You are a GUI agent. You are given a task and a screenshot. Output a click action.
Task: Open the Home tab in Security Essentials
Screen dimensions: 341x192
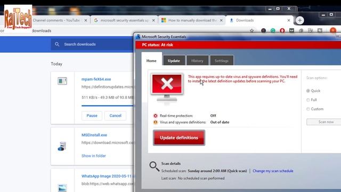coord(151,61)
